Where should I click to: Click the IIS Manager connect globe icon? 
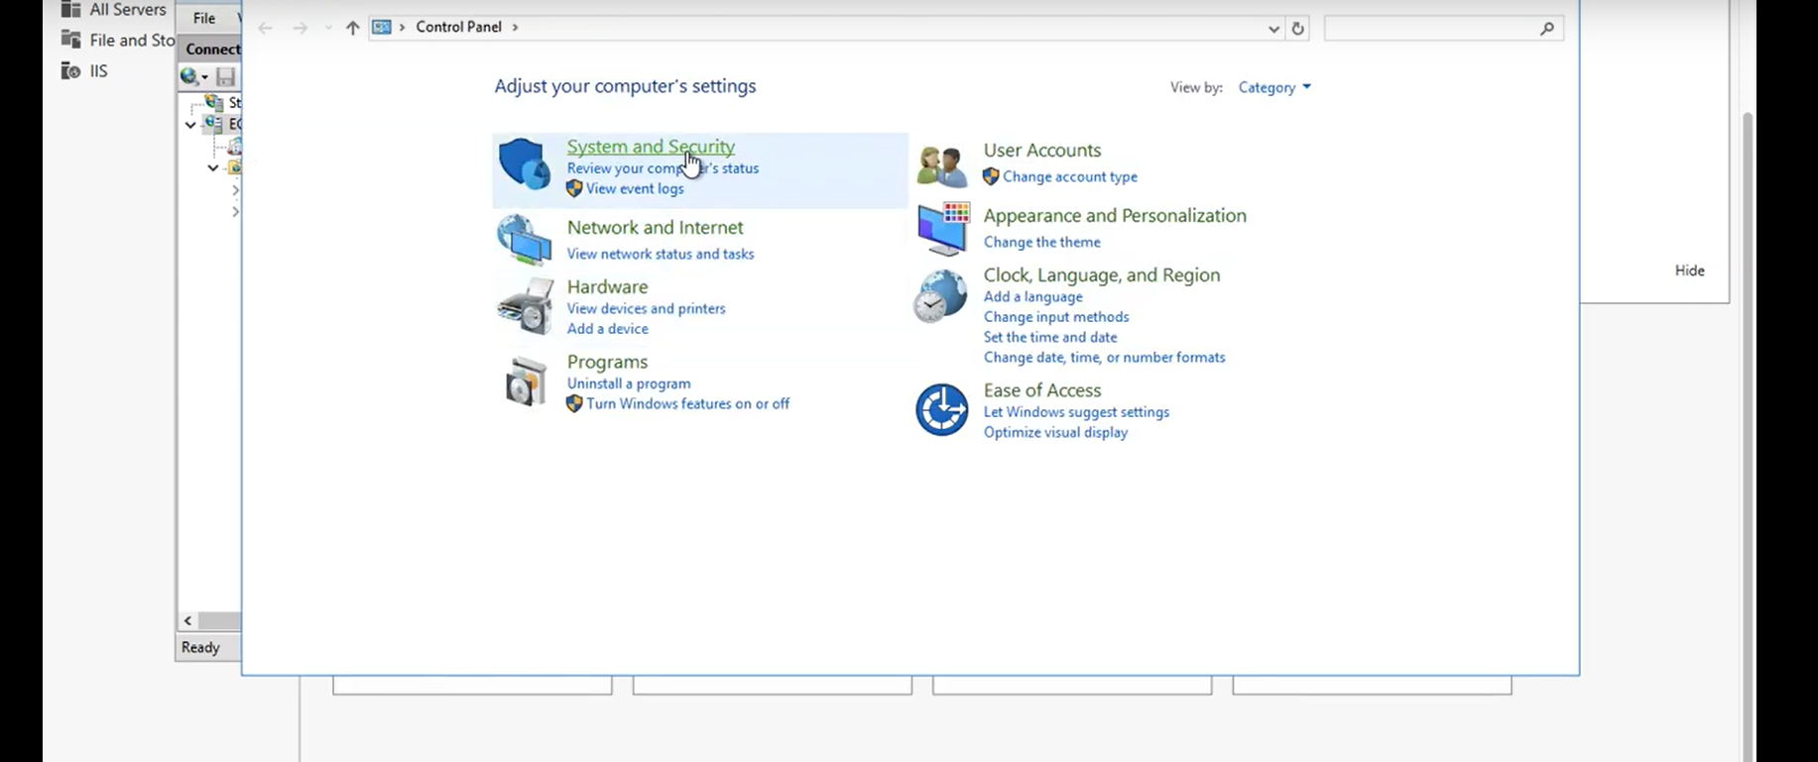pos(189,76)
